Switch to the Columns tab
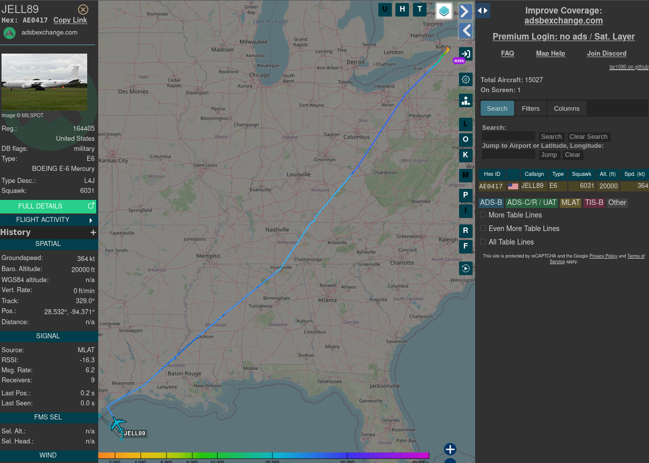Image resolution: width=649 pixels, height=463 pixels. (567, 108)
